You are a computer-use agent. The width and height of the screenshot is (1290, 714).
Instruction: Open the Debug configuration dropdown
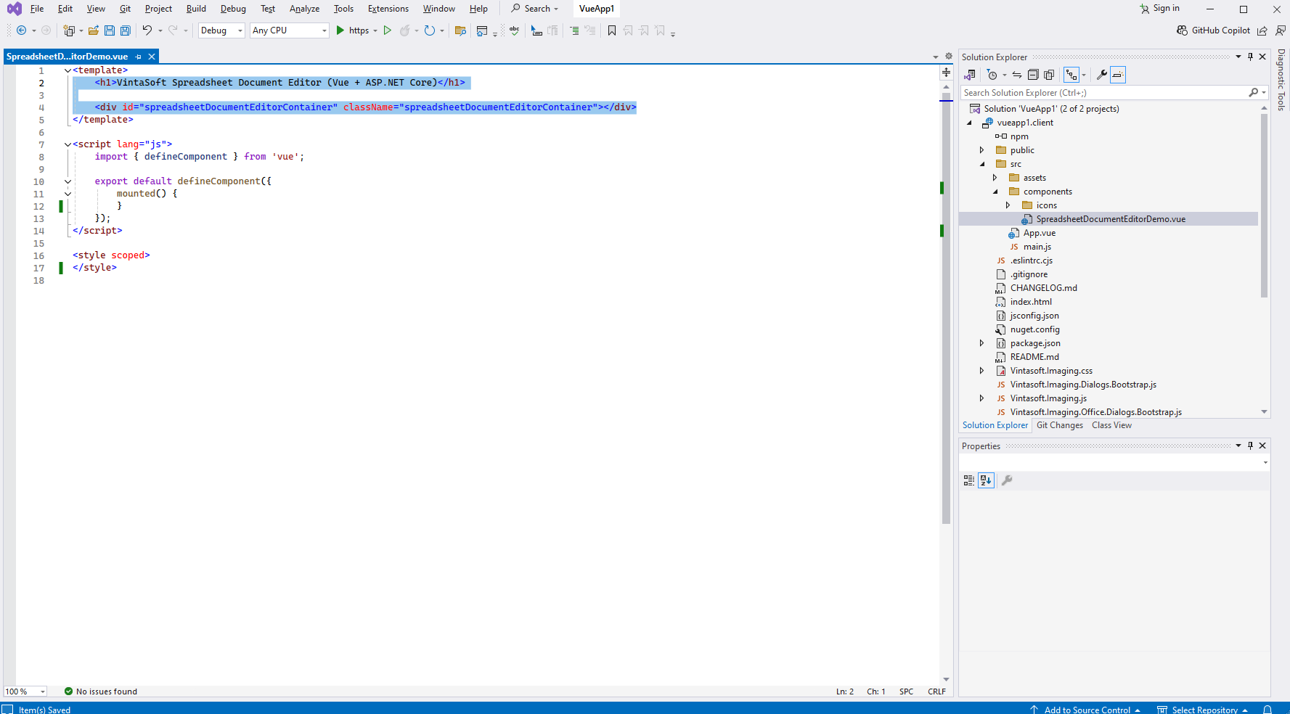pyautogui.click(x=221, y=30)
